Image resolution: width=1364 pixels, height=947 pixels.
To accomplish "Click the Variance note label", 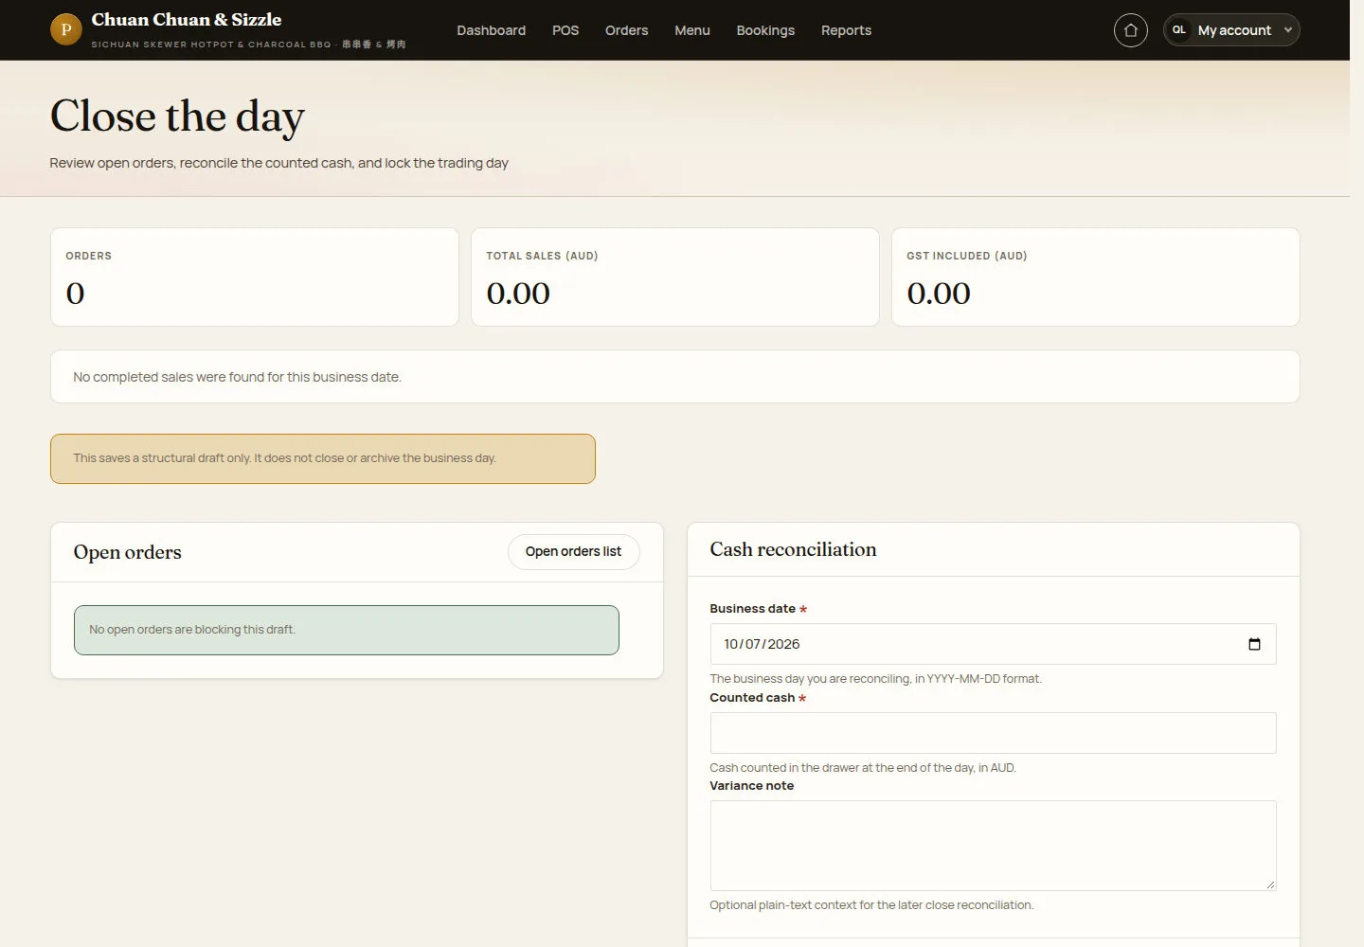I will [752, 786].
